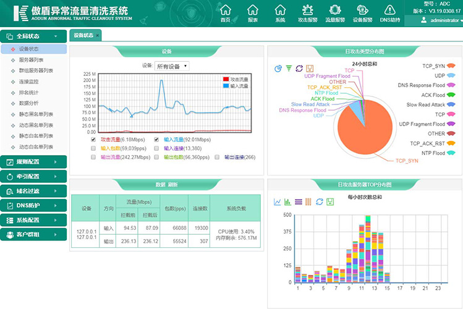Screen dimensions: 463x309
Task: Enable the 输出连接 checkbox
Action: coord(217,157)
